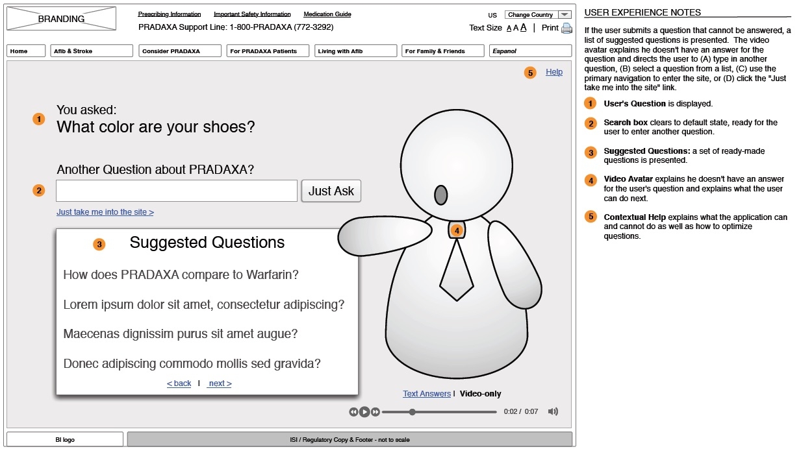Switch to the Espanol tab
This screenshot has width=801, height=449.
(530, 51)
